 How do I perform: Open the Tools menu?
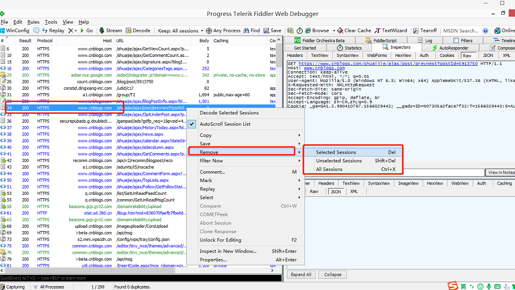[x=51, y=22]
